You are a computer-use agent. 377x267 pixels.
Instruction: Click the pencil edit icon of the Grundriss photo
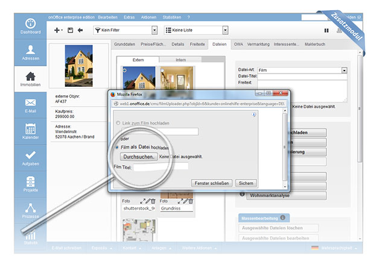[185, 201]
